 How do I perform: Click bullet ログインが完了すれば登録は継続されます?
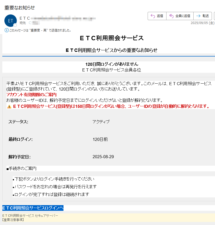[x=51, y=195]
